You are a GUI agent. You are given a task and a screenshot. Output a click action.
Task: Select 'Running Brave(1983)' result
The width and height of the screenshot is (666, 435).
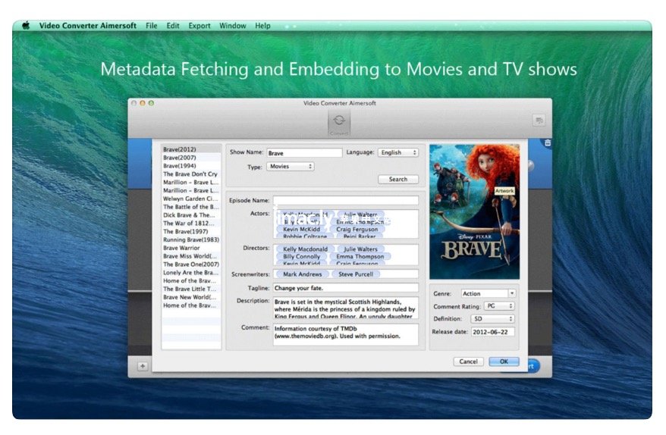click(x=191, y=239)
